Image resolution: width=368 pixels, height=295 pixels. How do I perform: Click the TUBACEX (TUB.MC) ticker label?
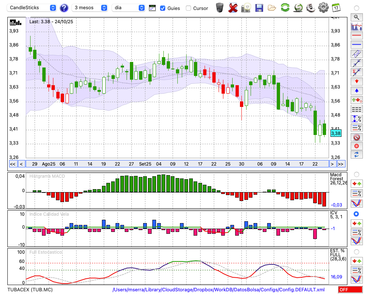coord(30,289)
